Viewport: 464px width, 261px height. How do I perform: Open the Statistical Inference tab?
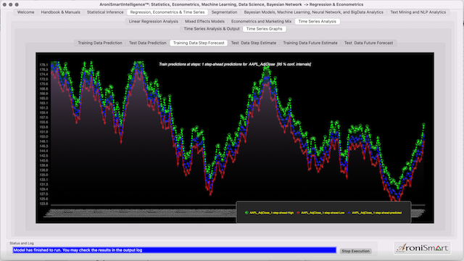[105, 12]
